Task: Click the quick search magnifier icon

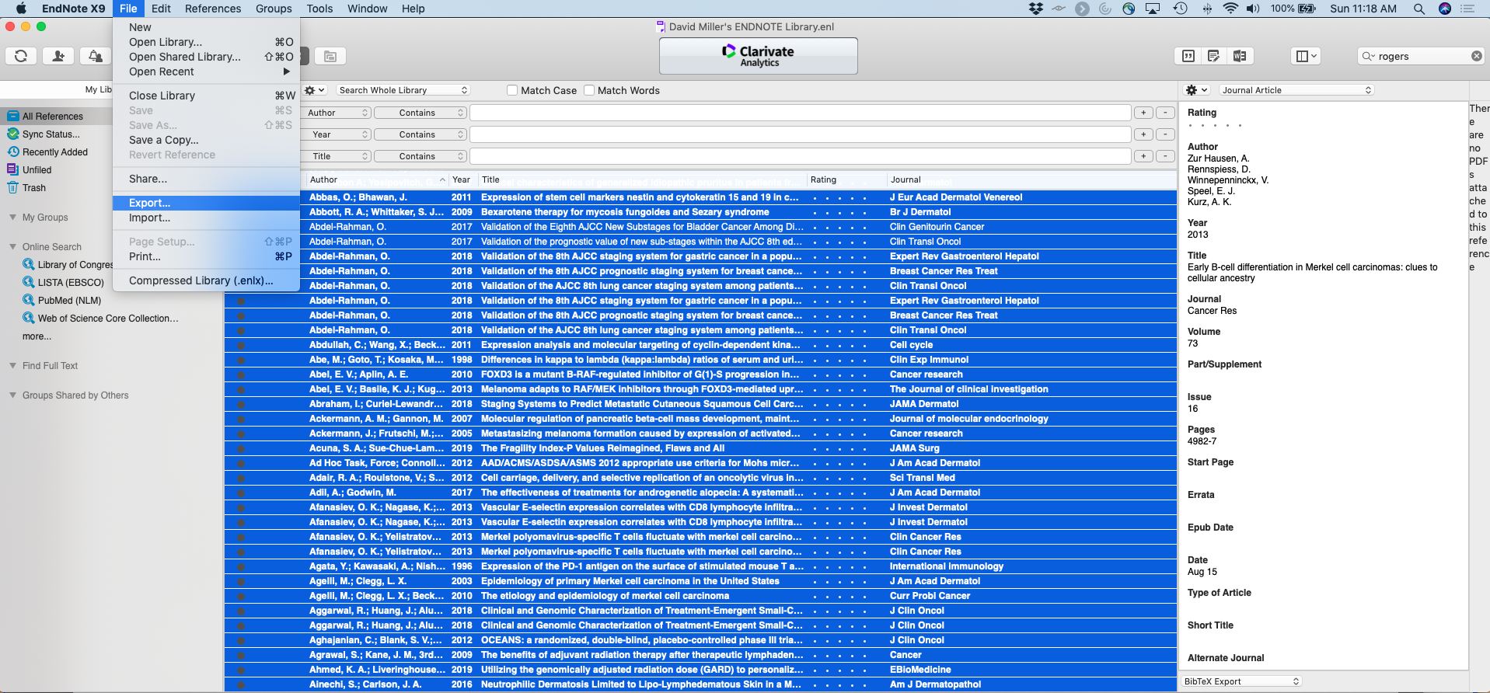Action: (x=1369, y=56)
